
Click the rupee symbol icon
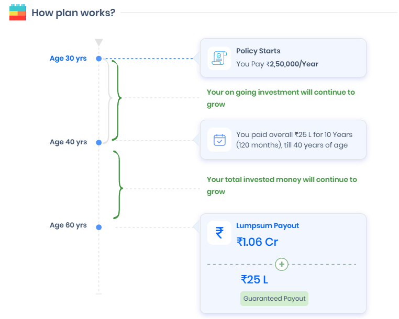tap(219, 232)
